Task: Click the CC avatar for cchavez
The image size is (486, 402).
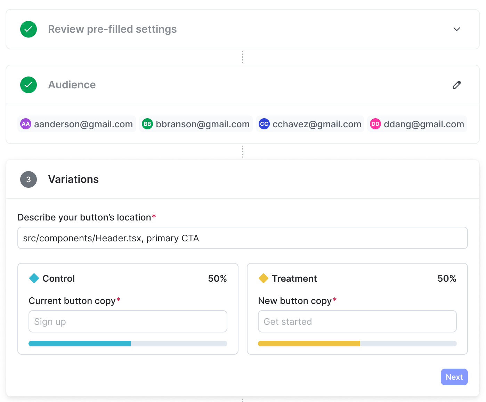Action: pos(264,124)
